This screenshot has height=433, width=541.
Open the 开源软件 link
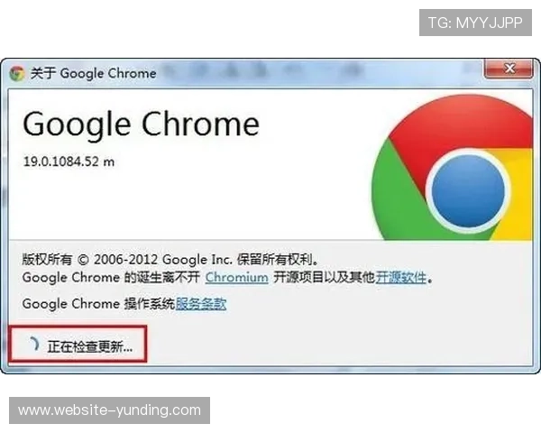point(401,277)
